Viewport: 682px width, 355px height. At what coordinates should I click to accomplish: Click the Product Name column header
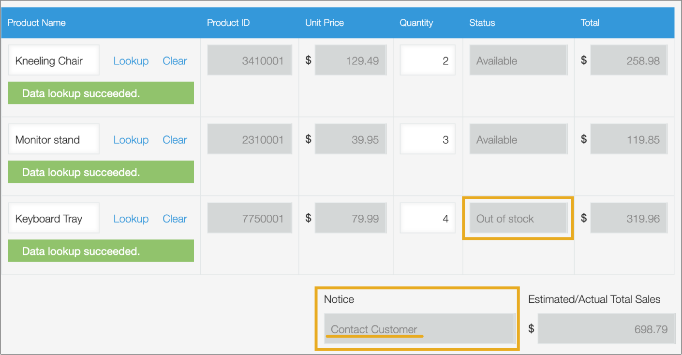(x=37, y=23)
